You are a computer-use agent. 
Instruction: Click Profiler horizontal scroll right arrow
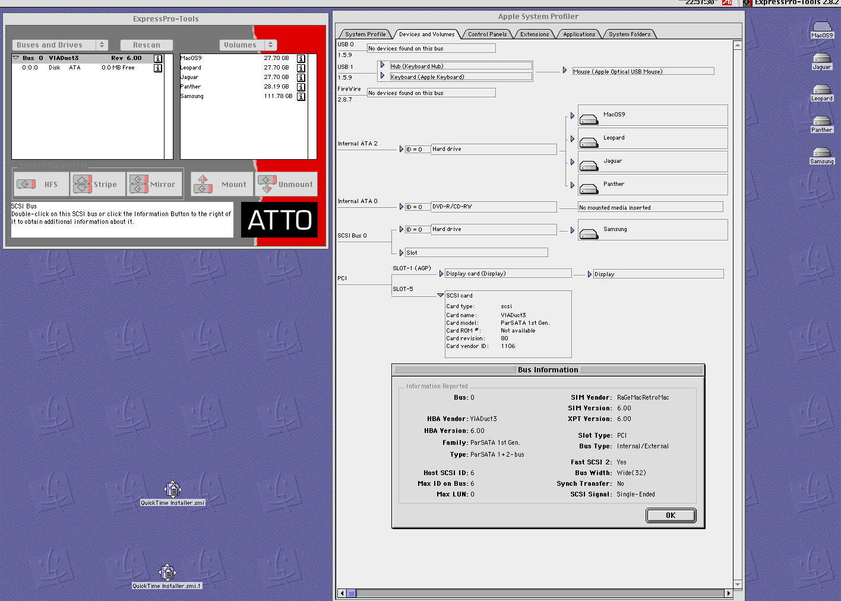click(729, 593)
